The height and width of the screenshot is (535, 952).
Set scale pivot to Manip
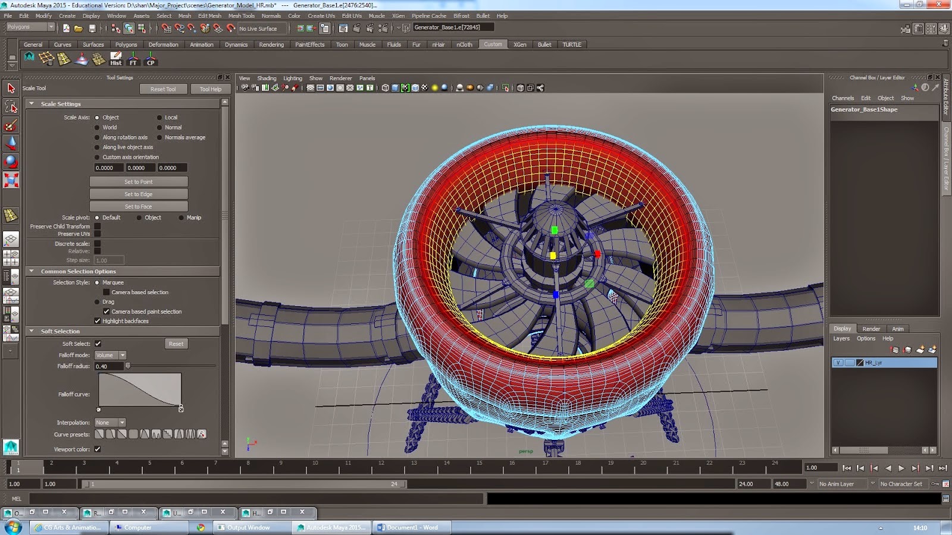181,218
